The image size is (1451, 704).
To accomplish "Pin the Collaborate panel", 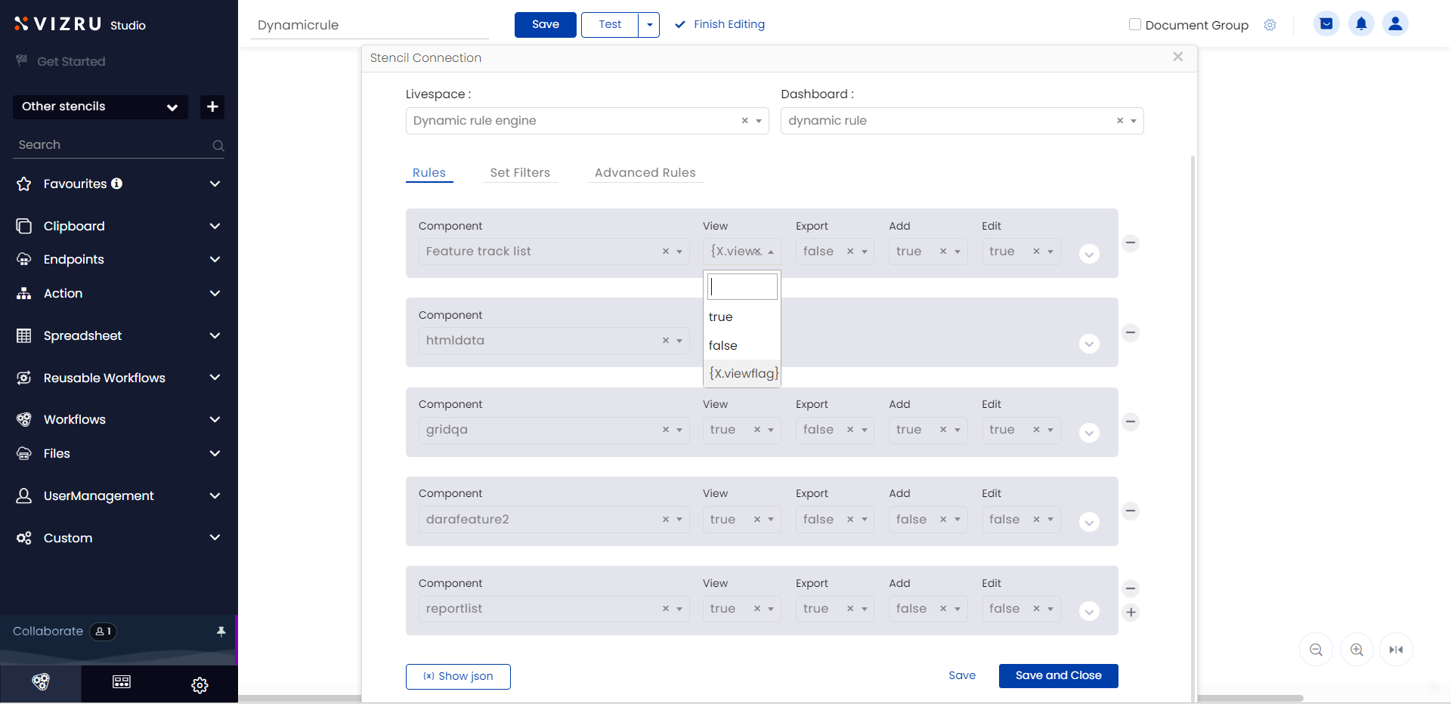I will (221, 631).
